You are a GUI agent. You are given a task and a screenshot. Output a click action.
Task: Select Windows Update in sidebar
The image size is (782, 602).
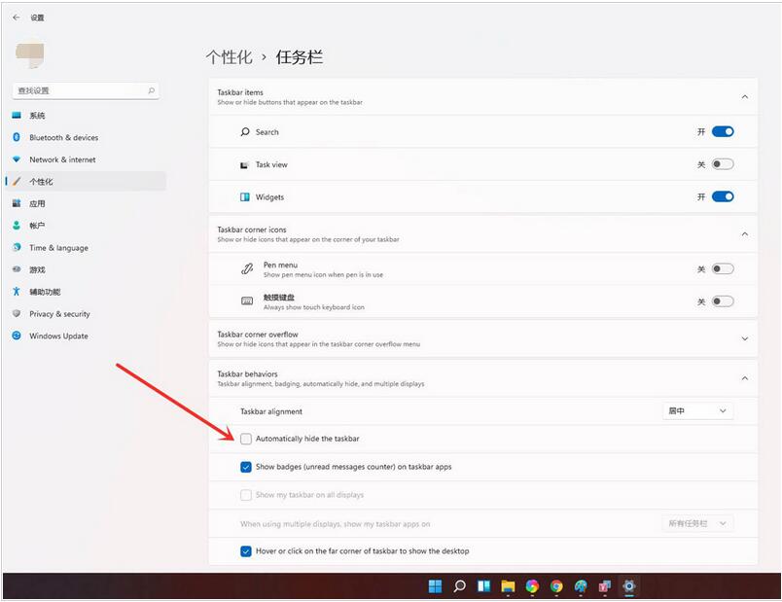(x=86, y=336)
